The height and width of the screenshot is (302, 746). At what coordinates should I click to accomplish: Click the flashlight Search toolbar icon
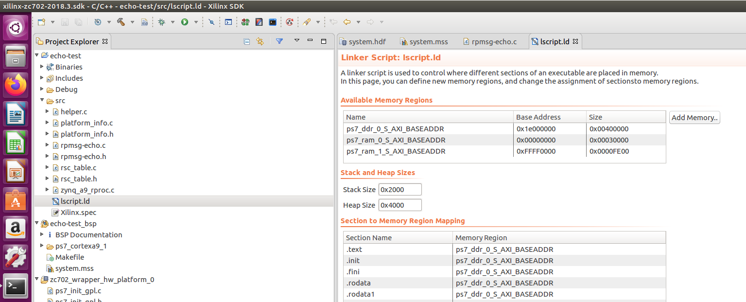point(307,22)
